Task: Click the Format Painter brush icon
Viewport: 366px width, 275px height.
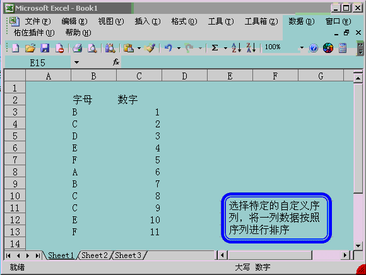Action: pos(150,48)
